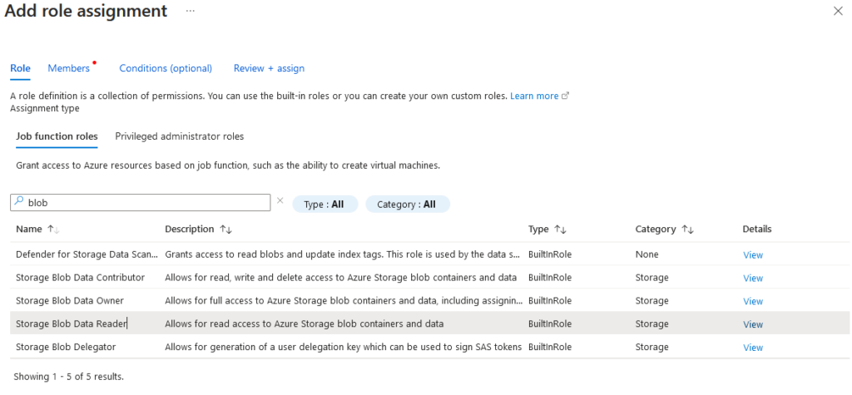Open the Type : All filter
The image size is (852, 395).
click(x=324, y=204)
